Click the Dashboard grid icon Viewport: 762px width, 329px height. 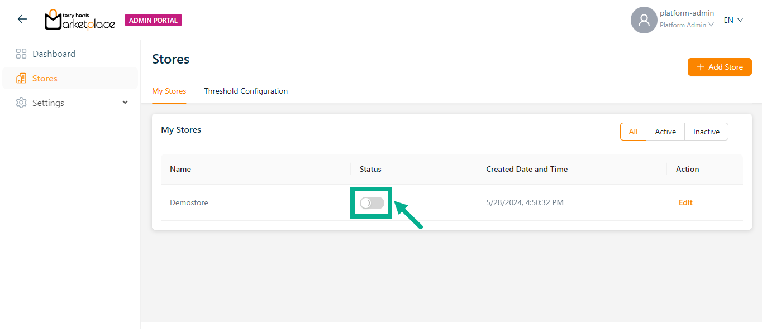21,54
